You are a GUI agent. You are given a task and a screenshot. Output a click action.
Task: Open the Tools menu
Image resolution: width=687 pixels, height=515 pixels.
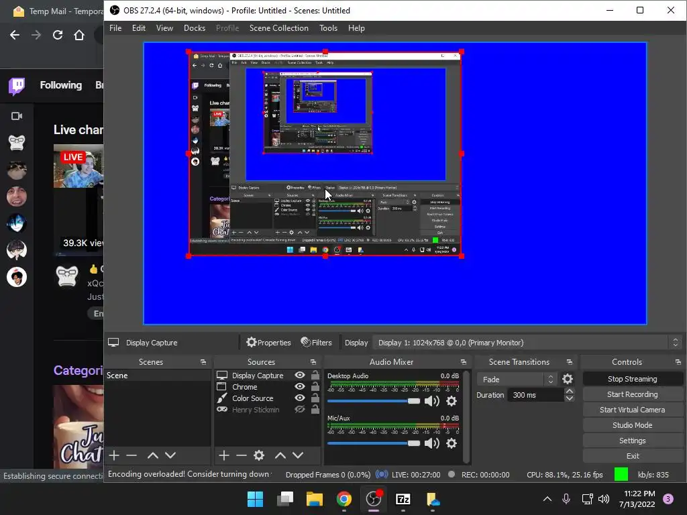pyautogui.click(x=329, y=28)
